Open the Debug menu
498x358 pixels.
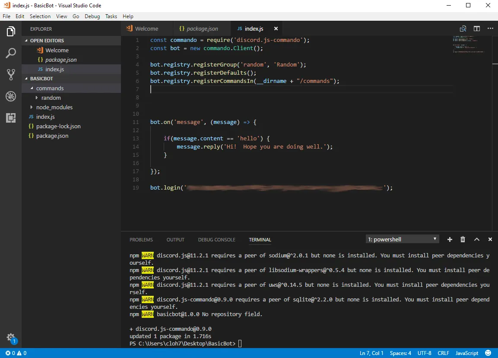point(92,16)
